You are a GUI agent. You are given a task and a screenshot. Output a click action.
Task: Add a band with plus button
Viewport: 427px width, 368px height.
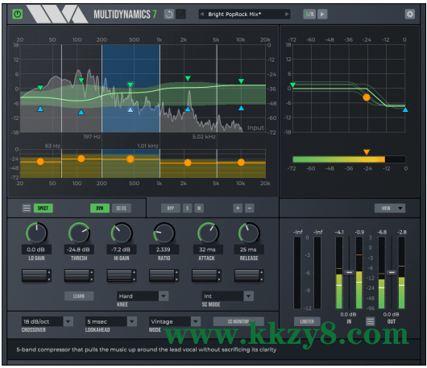(238, 209)
